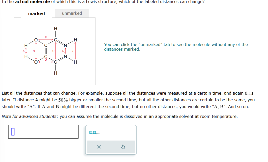Click the undo arrow icon
The image size is (268, 162).
[122, 147]
